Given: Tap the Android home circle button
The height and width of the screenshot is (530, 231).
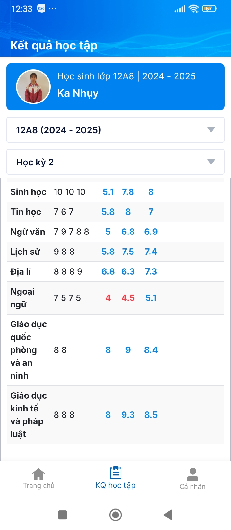Looking at the screenshot, I should pos(116,515).
